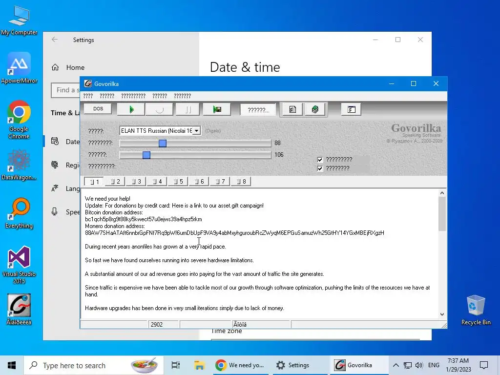
Task: Open the notification center icon
Action: point(484,365)
